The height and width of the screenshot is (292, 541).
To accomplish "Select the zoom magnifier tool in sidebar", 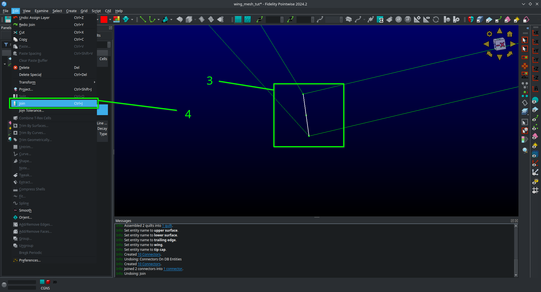I will click(x=525, y=150).
